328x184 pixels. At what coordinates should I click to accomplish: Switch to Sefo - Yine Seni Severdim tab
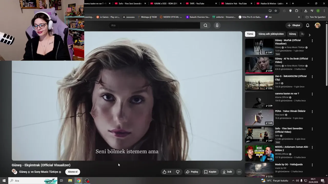pos(130,3)
